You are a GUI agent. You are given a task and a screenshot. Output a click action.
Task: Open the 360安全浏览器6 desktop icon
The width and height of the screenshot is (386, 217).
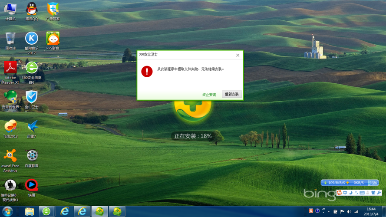pos(32,73)
